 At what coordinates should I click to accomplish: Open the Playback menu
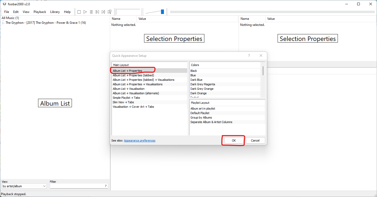tap(40, 12)
